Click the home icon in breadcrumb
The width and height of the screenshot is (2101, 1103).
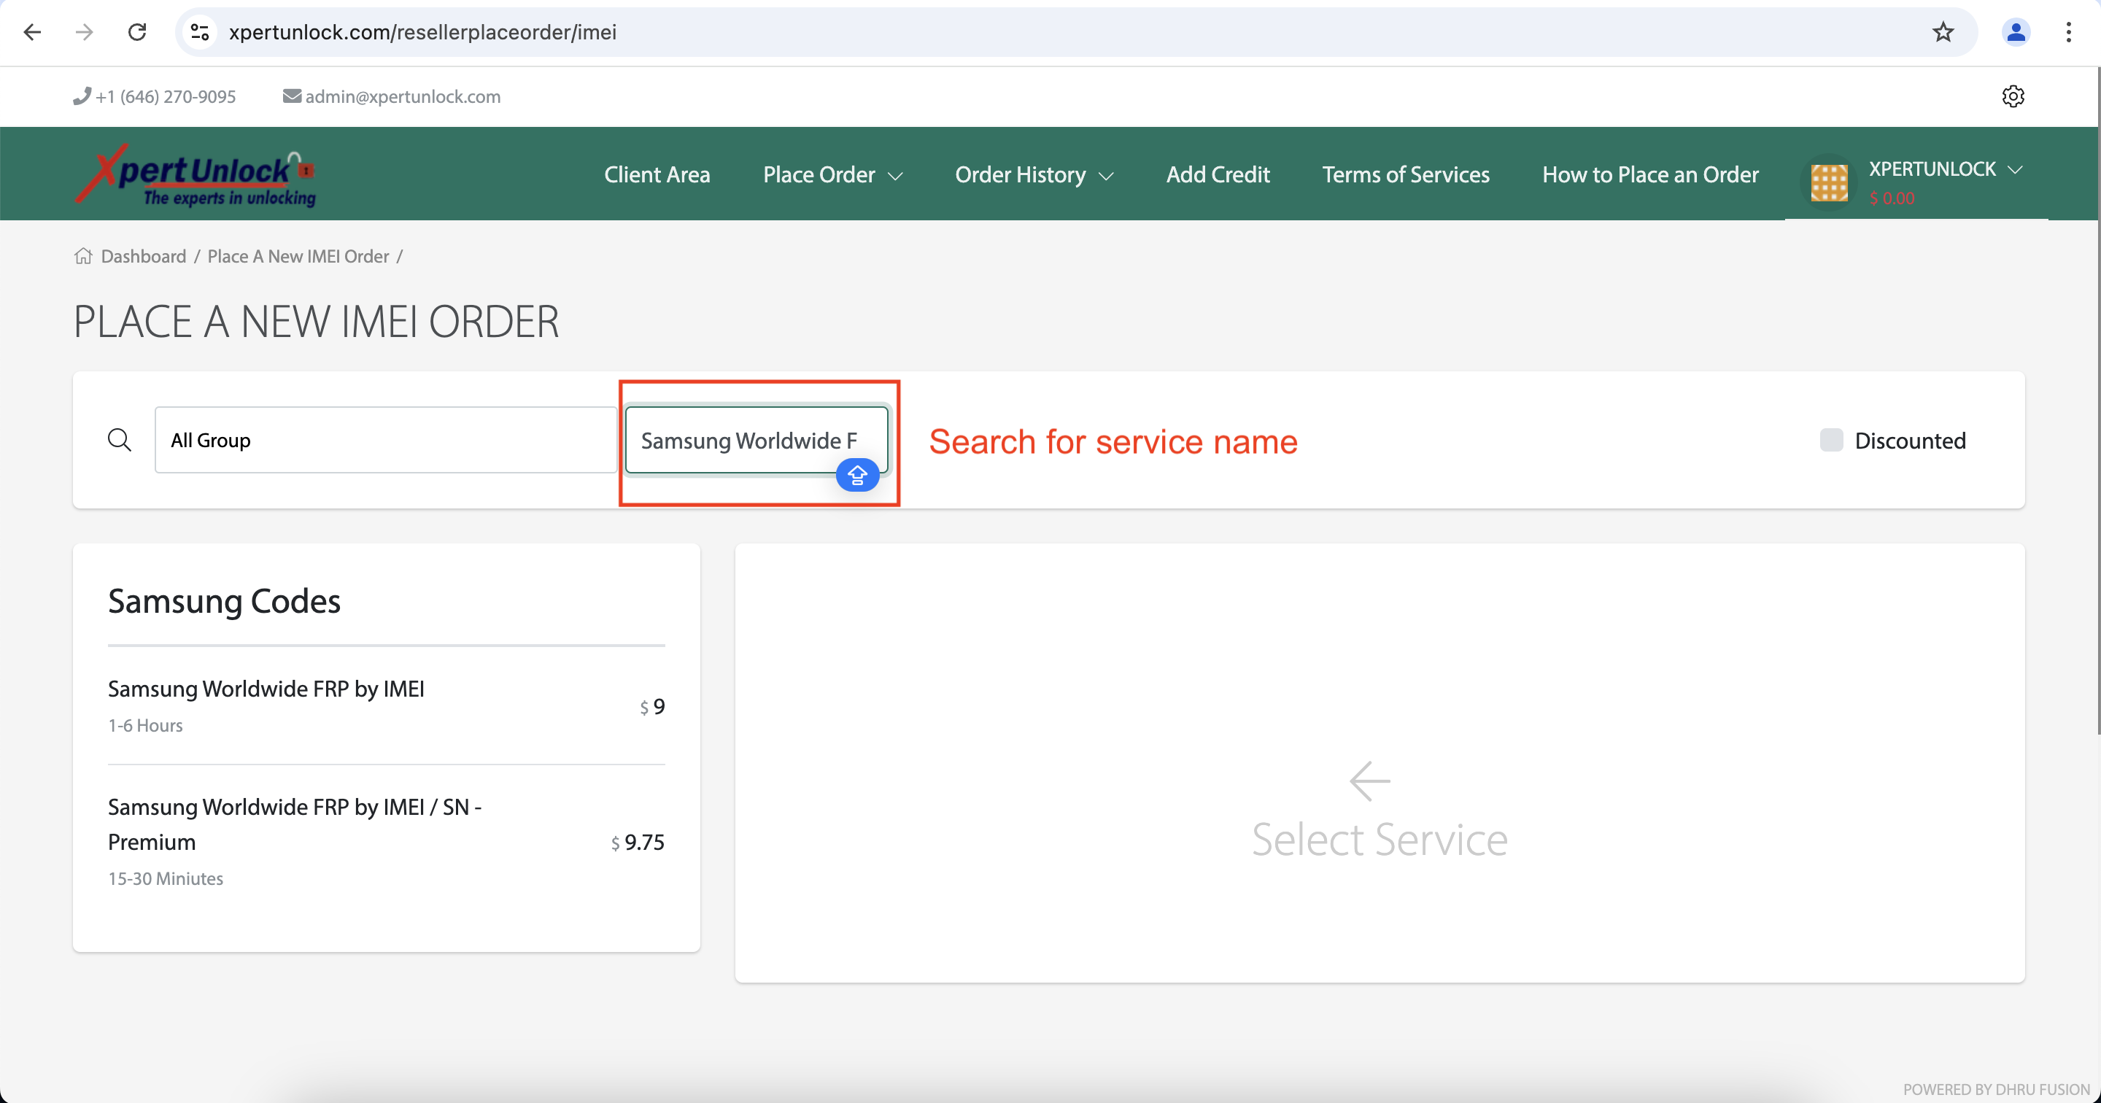tap(83, 256)
